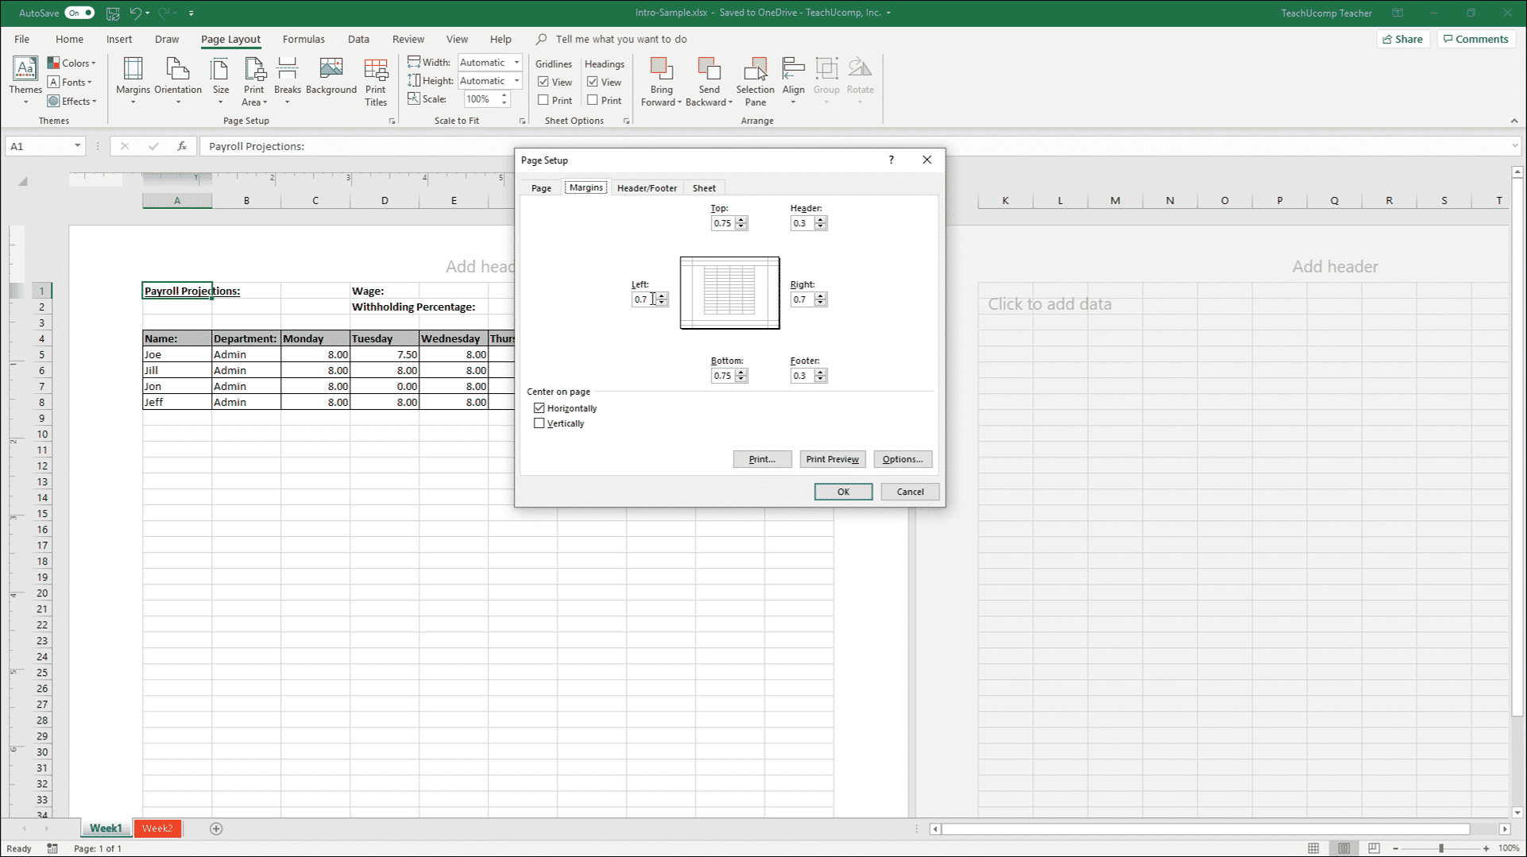Image resolution: width=1527 pixels, height=857 pixels.
Task: Uncheck Center on page Horizontally
Action: click(539, 408)
